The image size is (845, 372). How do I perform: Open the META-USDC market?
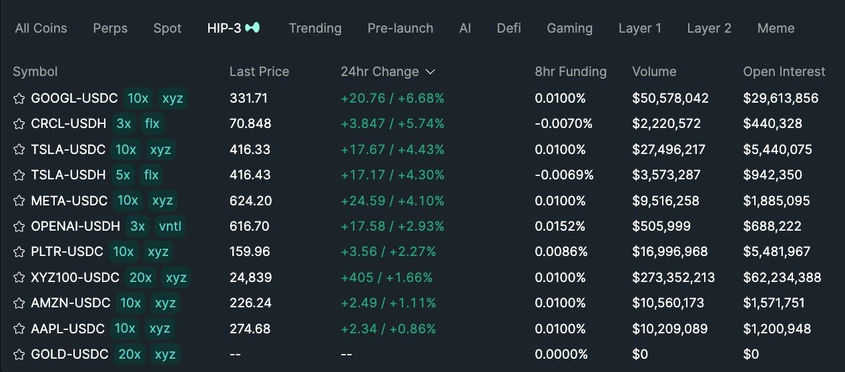coord(71,201)
